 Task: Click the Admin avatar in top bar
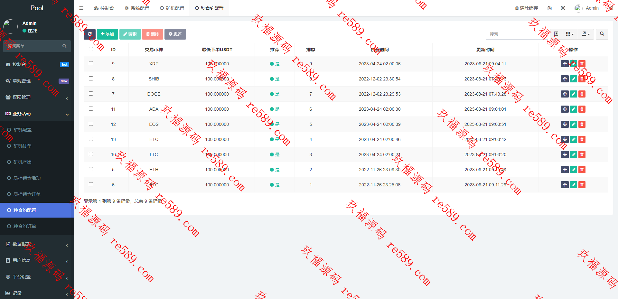[578, 8]
